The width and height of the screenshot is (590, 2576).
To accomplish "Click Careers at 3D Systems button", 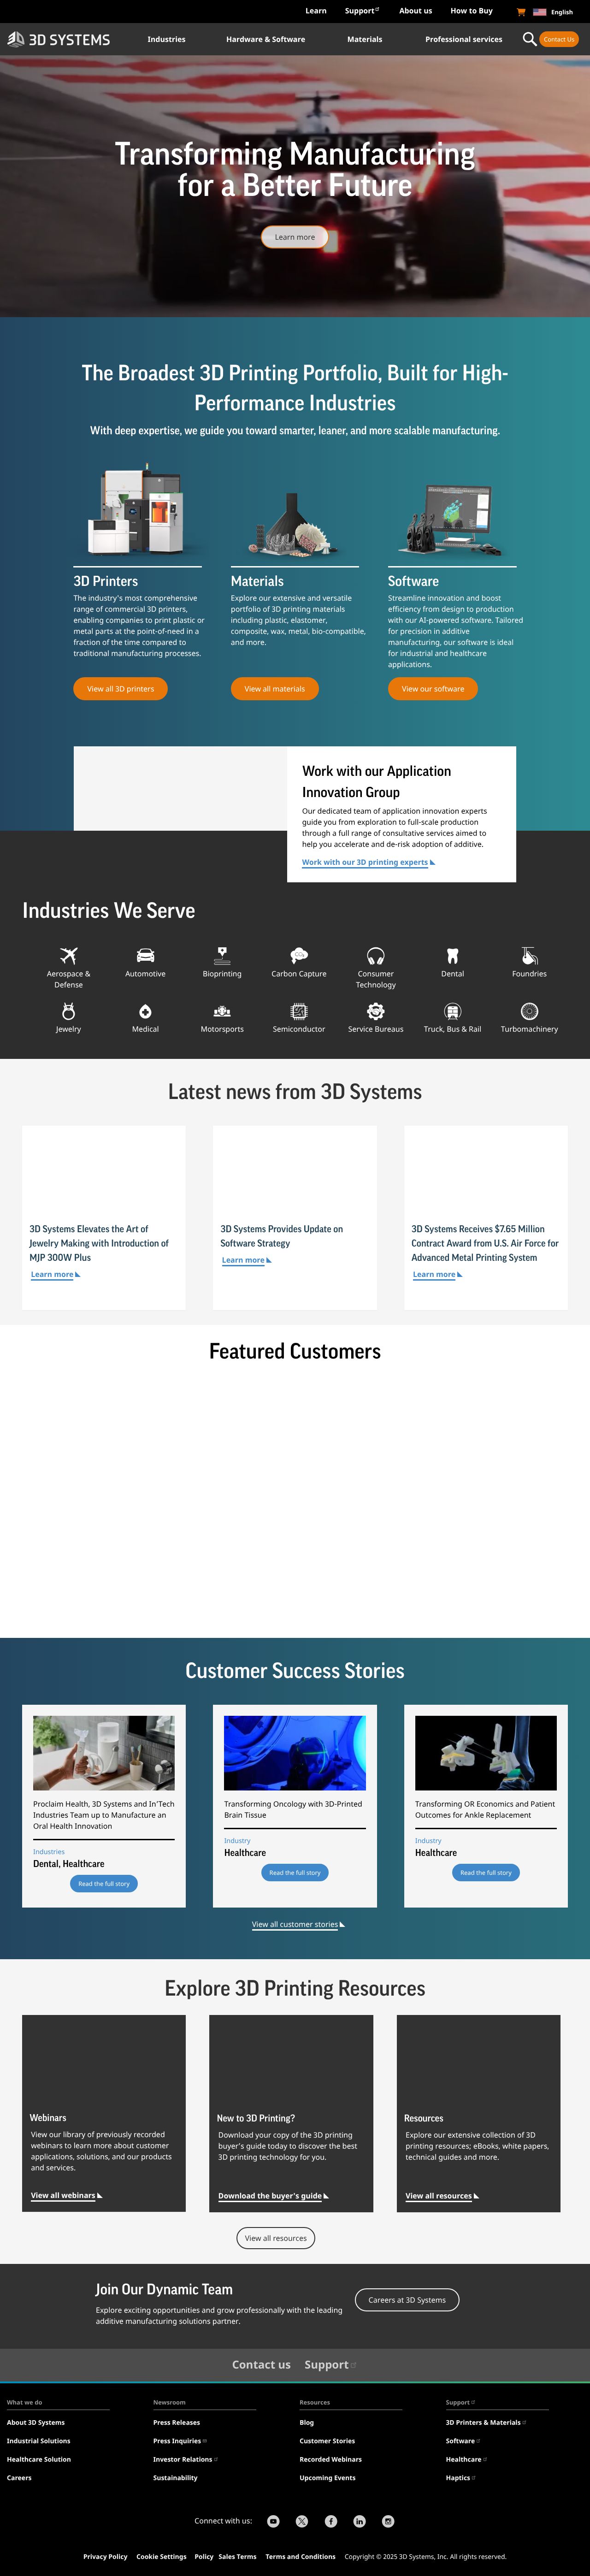I will [407, 2300].
